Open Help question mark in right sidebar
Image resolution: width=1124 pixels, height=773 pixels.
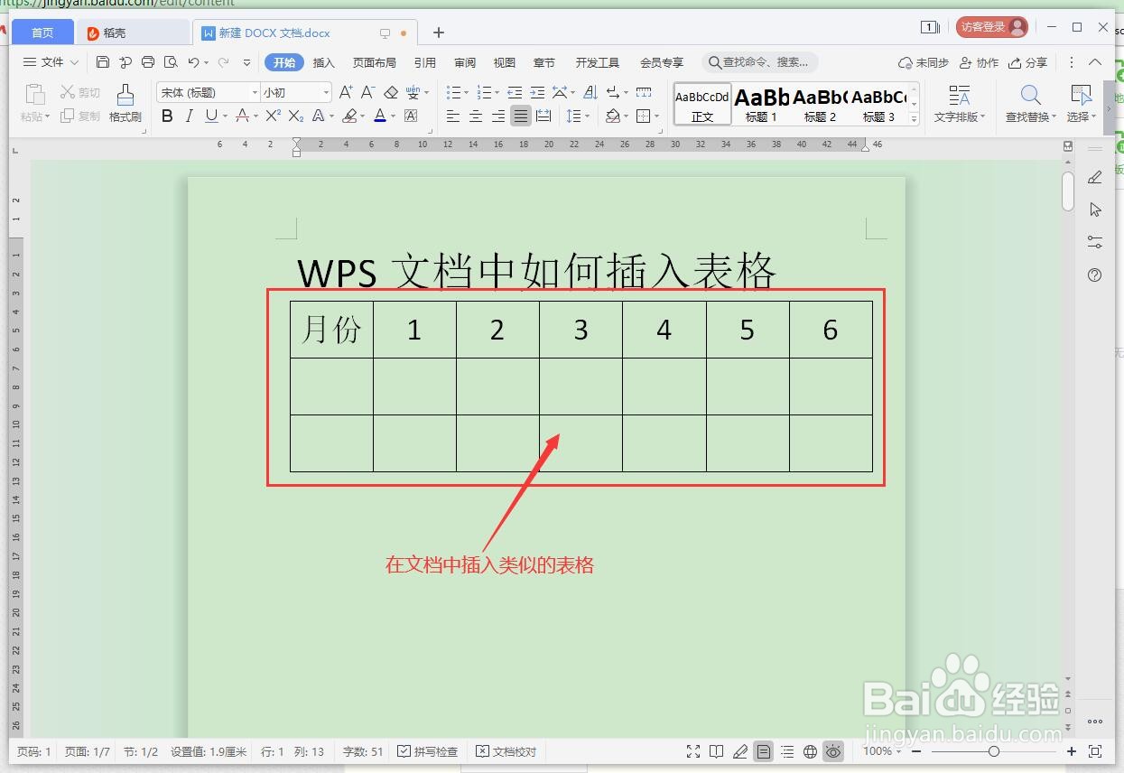click(x=1095, y=275)
